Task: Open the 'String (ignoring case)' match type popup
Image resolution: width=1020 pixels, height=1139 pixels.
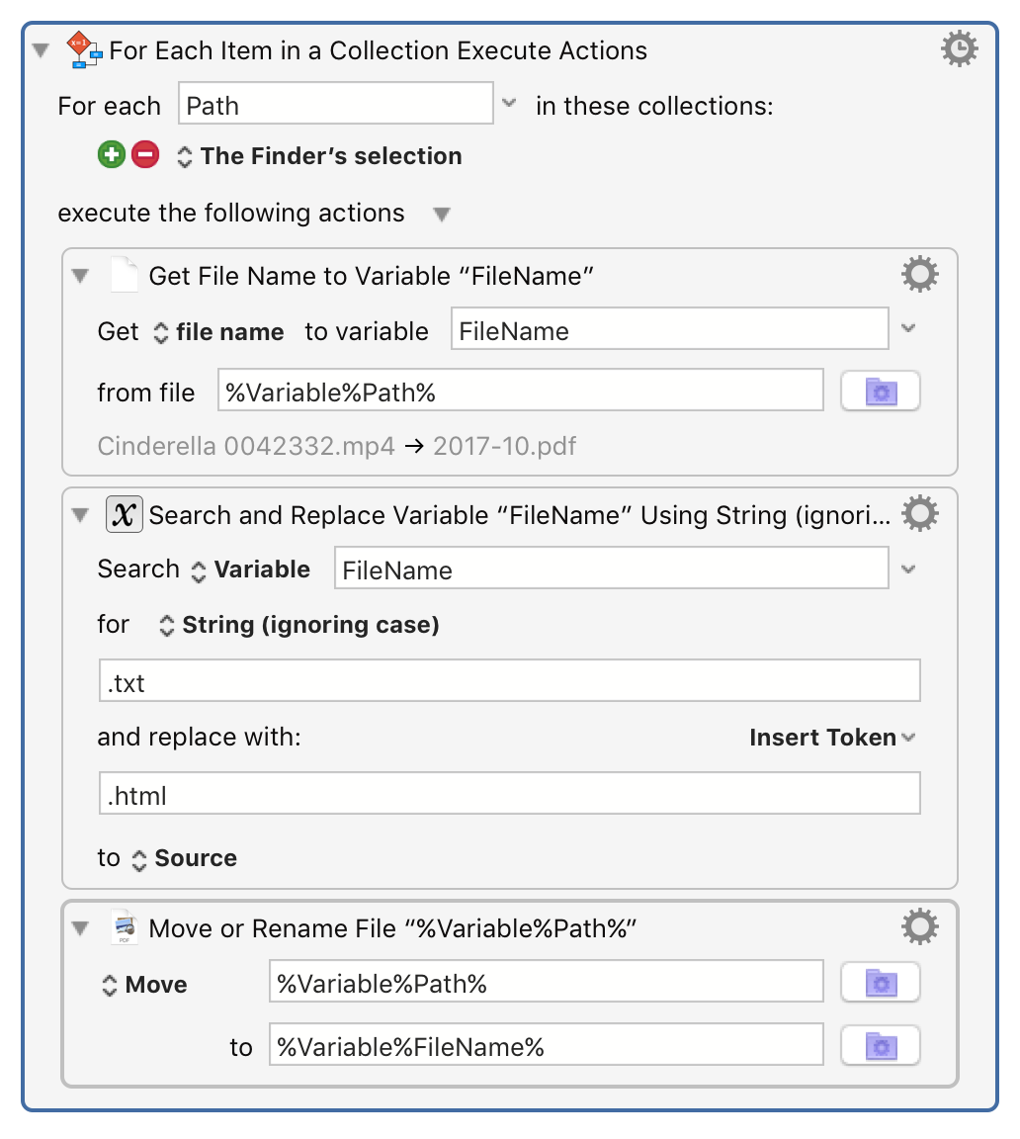Action: [299, 625]
